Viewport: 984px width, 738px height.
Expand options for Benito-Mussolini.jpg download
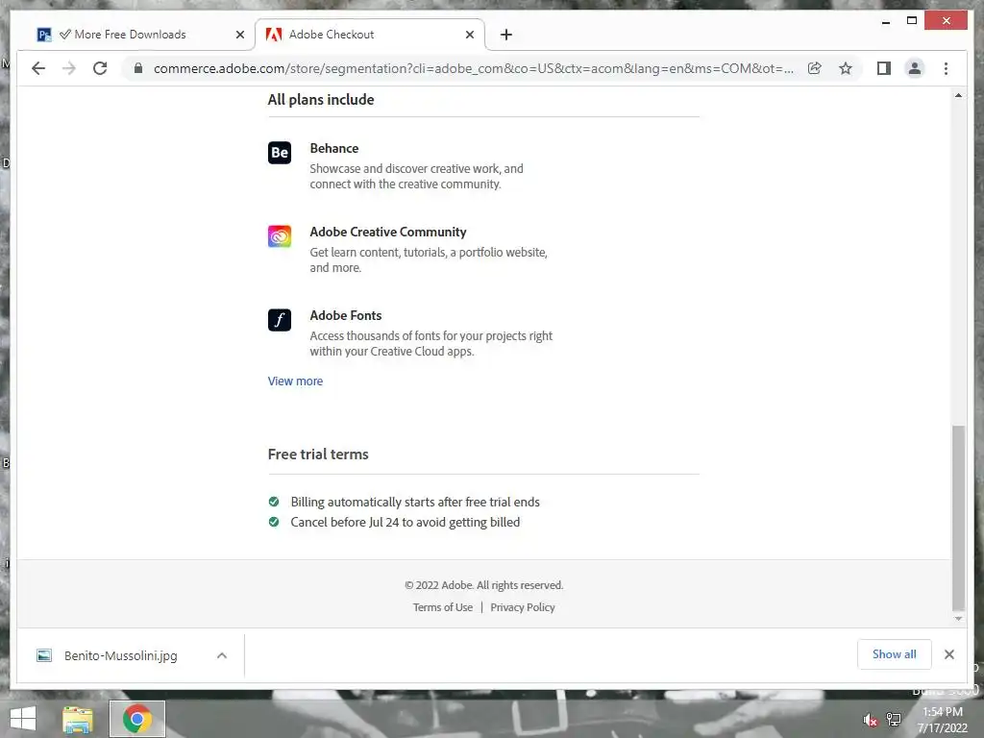(x=222, y=655)
